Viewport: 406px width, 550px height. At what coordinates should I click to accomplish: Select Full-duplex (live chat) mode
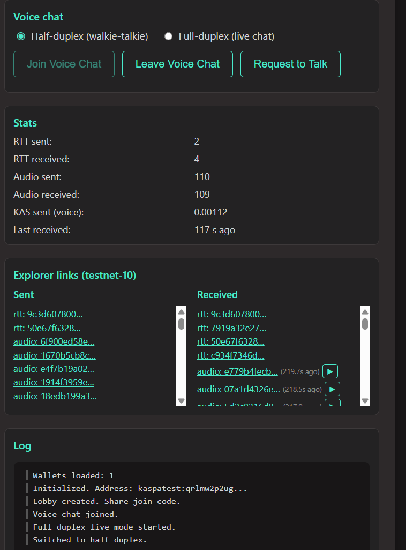pos(168,36)
